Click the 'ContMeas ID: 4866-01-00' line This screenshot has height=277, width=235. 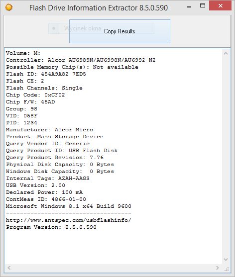[x=46, y=199]
